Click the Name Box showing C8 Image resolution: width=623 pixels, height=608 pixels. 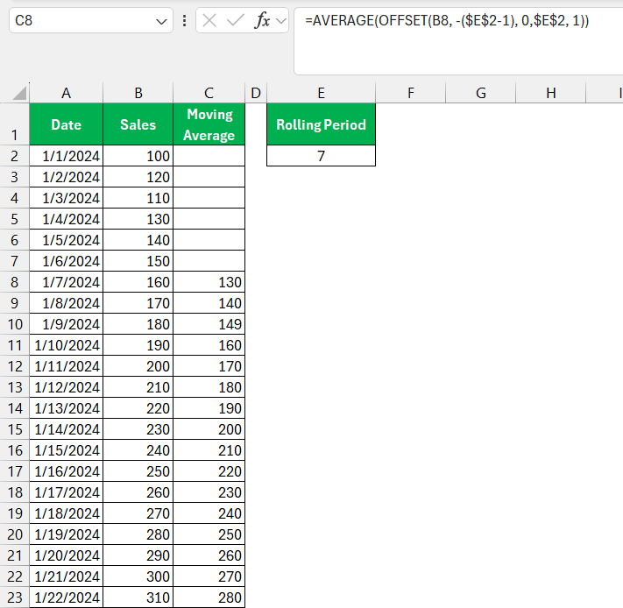click(90, 20)
